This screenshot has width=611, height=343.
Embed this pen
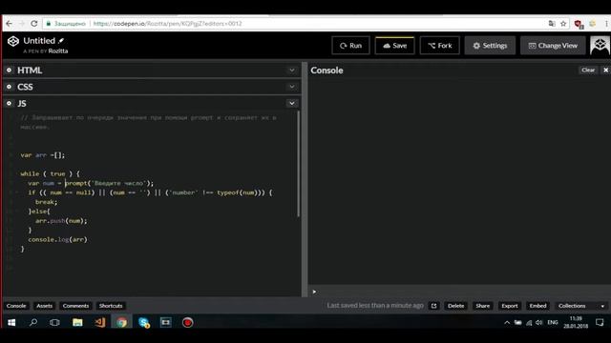(537, 306)
